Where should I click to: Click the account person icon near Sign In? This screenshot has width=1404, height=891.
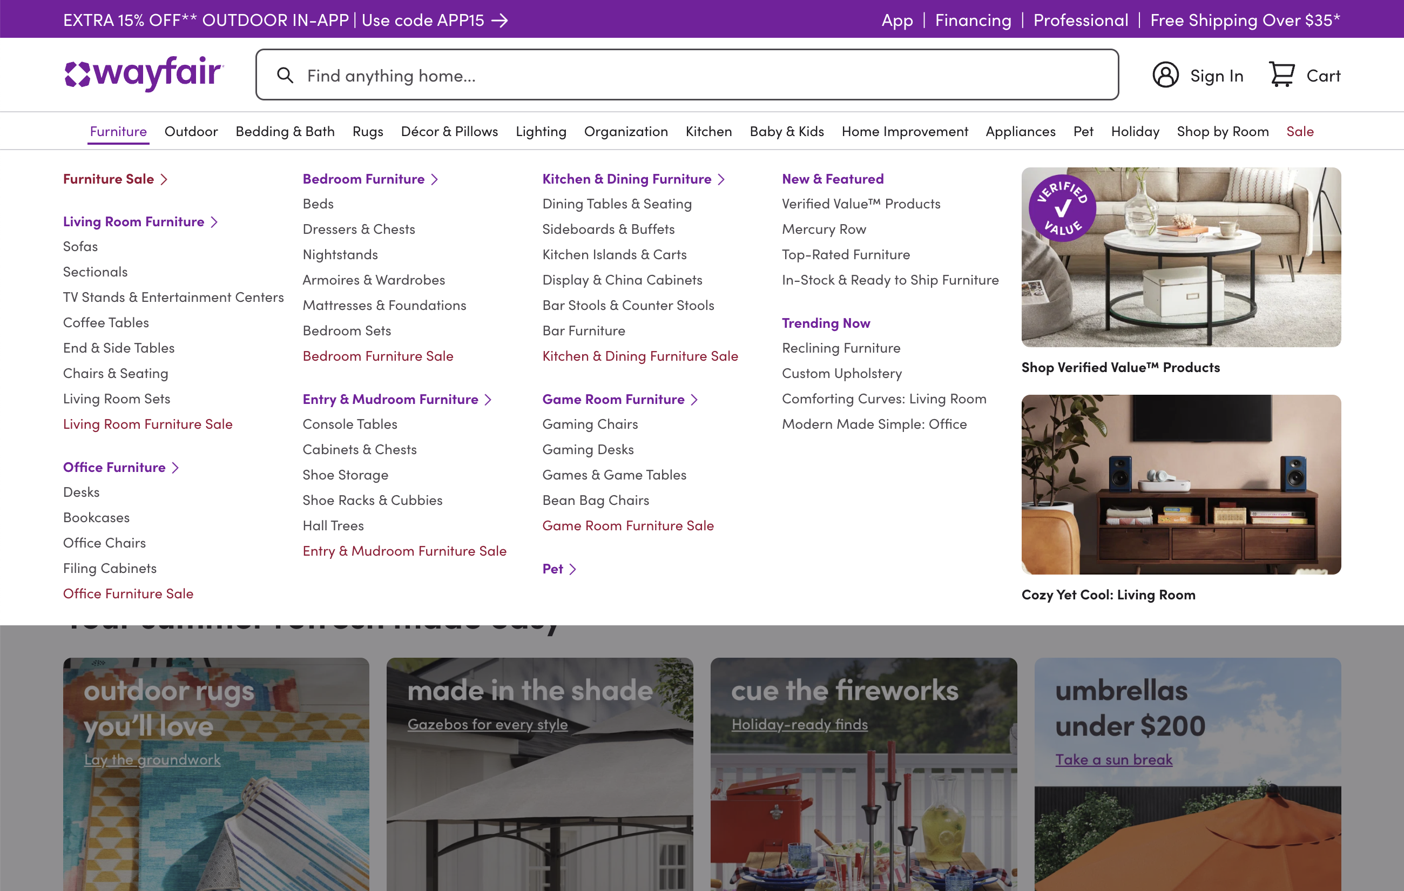pyautogui.click(x=1165, y=74)
